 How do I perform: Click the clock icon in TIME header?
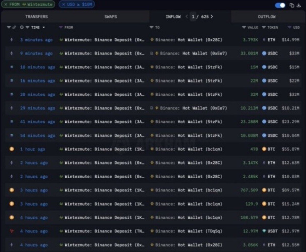22,27
